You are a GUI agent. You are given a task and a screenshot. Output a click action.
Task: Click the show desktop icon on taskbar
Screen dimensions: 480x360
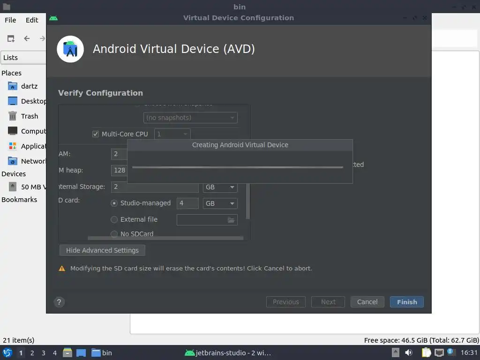(81, 352)
